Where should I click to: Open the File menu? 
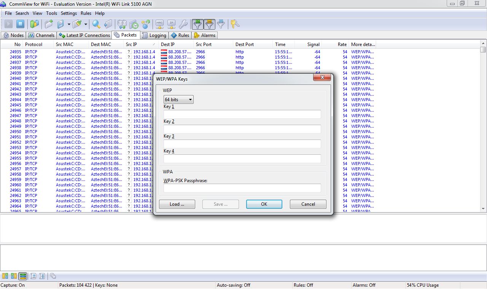click(8, 13)
